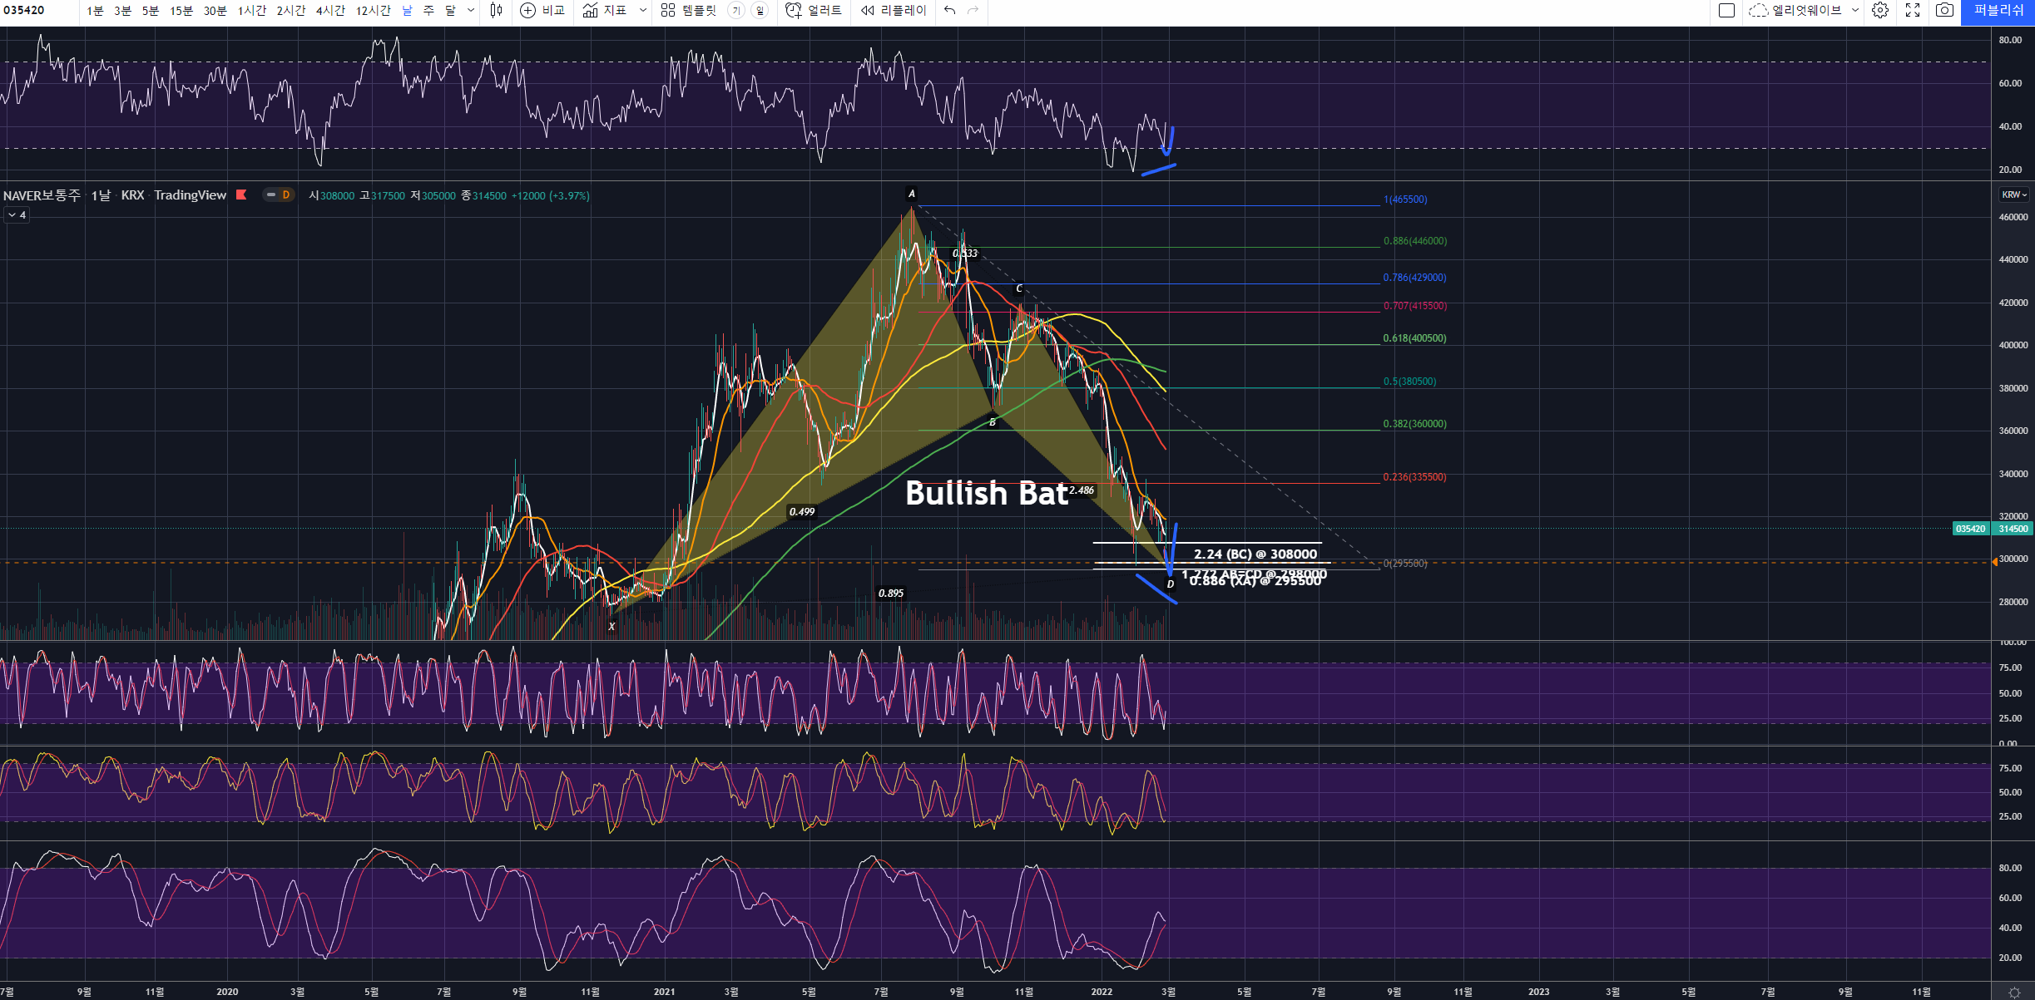Open the candlestick chart style selector
This screenshot has width=2035, height=1000.
497,11
